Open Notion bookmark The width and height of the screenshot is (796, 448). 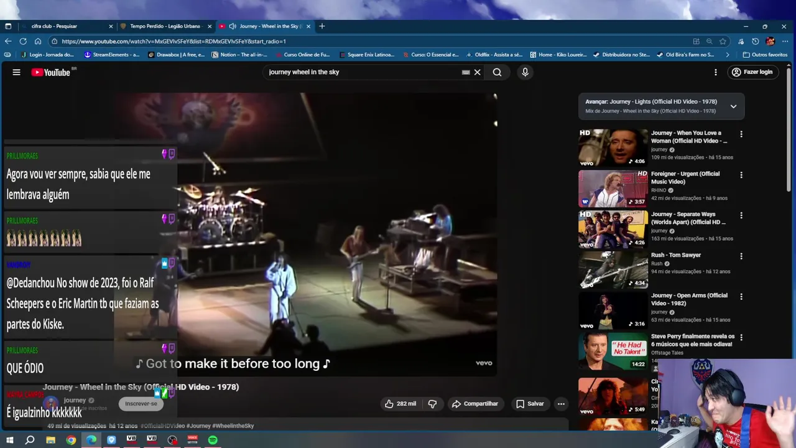(x=239, y=55)
